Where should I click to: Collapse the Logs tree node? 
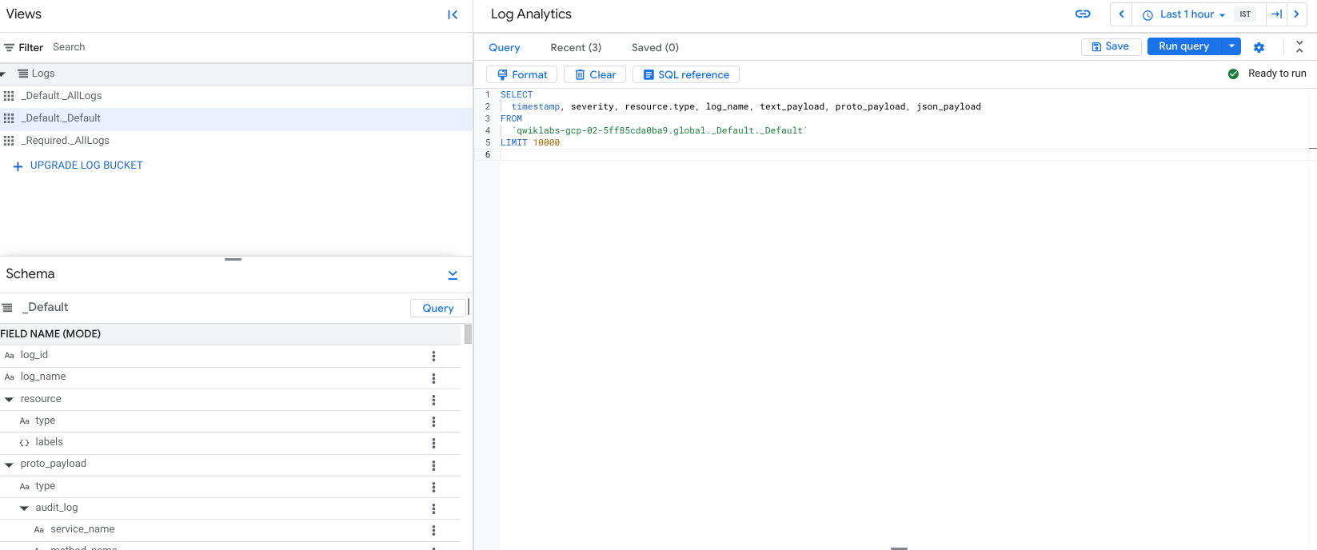pyautogui.click(x=3, y=74)
